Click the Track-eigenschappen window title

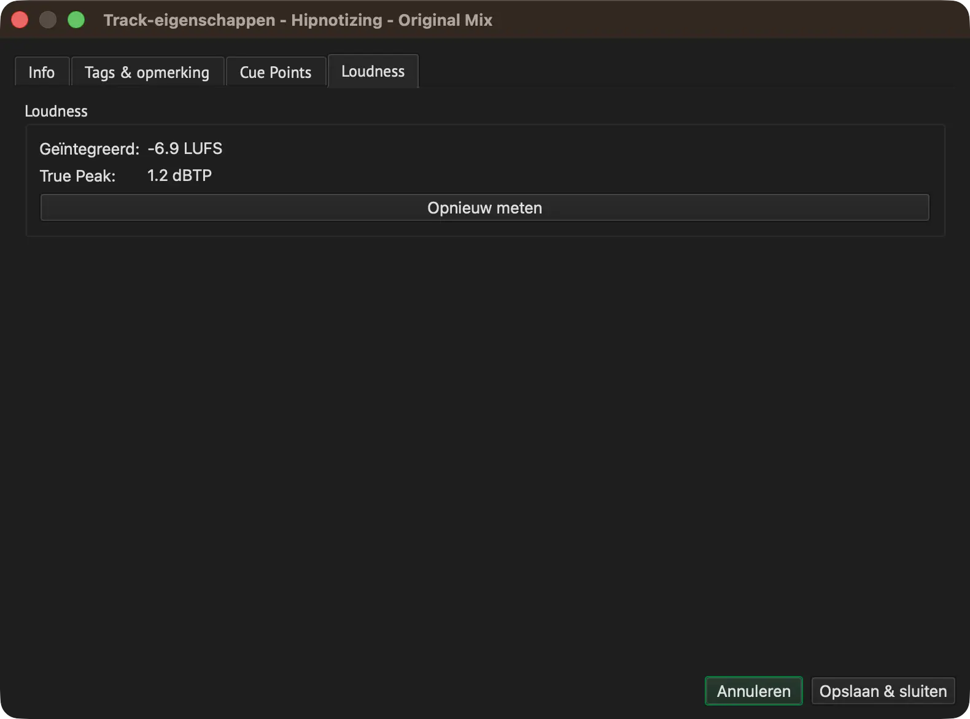[x=298, y=20]
